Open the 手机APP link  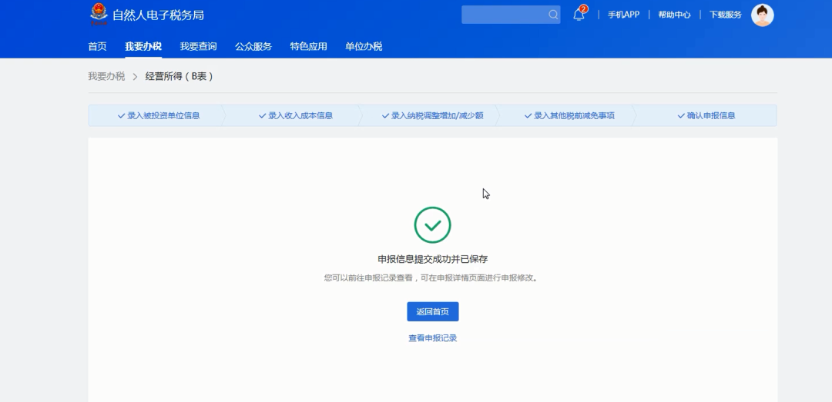623,15
